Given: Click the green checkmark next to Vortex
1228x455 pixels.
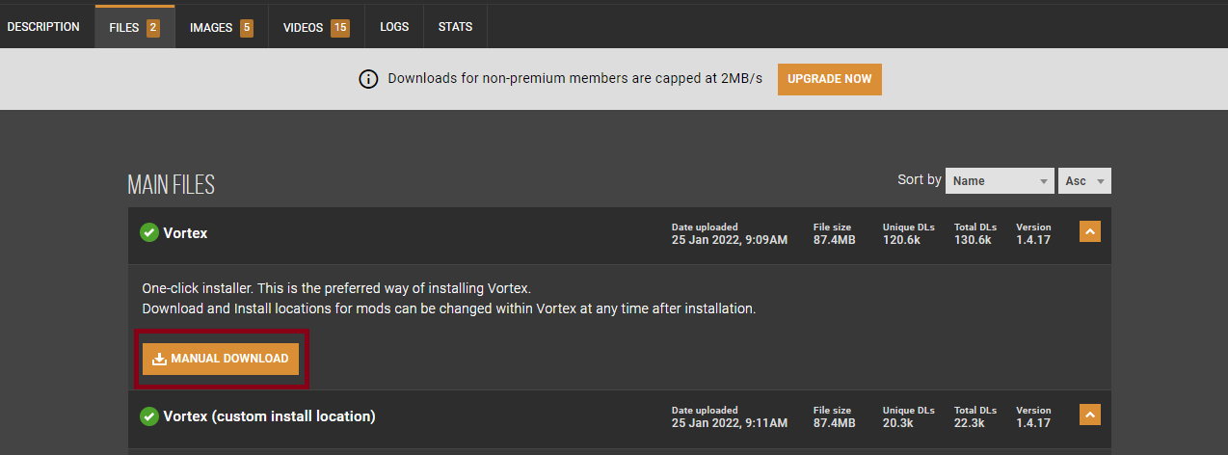Looking at the screenshot, I should (x=149, y=232).
